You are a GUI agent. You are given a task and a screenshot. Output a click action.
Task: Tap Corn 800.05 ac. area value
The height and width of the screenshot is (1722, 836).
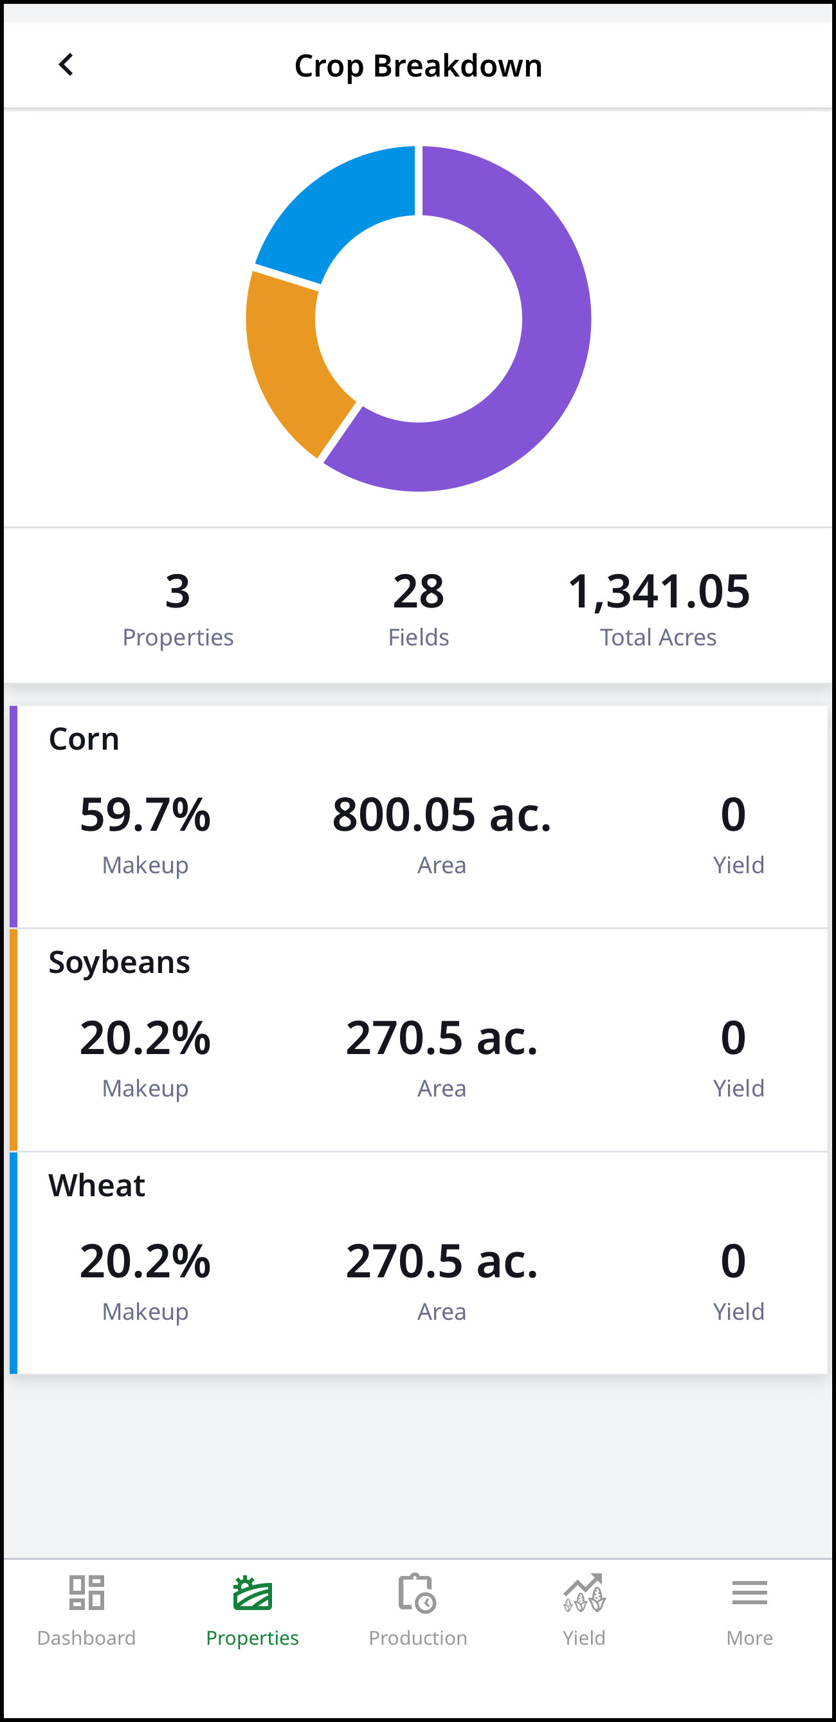click(442, 815)
